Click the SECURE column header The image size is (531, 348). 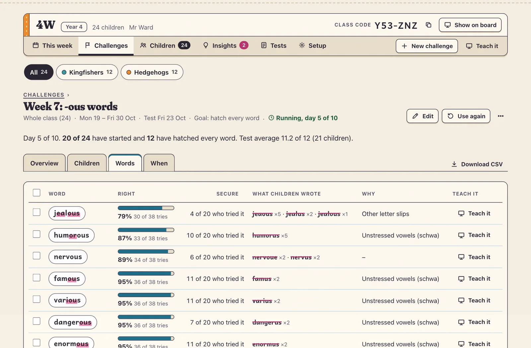(227, 194)
